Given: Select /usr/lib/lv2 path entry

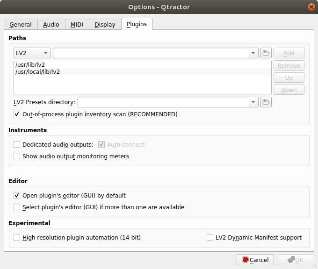Looking at the screenshot, I should pyautogui.click(x=143, y=65).
